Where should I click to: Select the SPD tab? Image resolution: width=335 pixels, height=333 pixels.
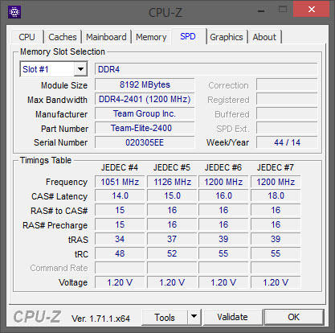[188, 36]
